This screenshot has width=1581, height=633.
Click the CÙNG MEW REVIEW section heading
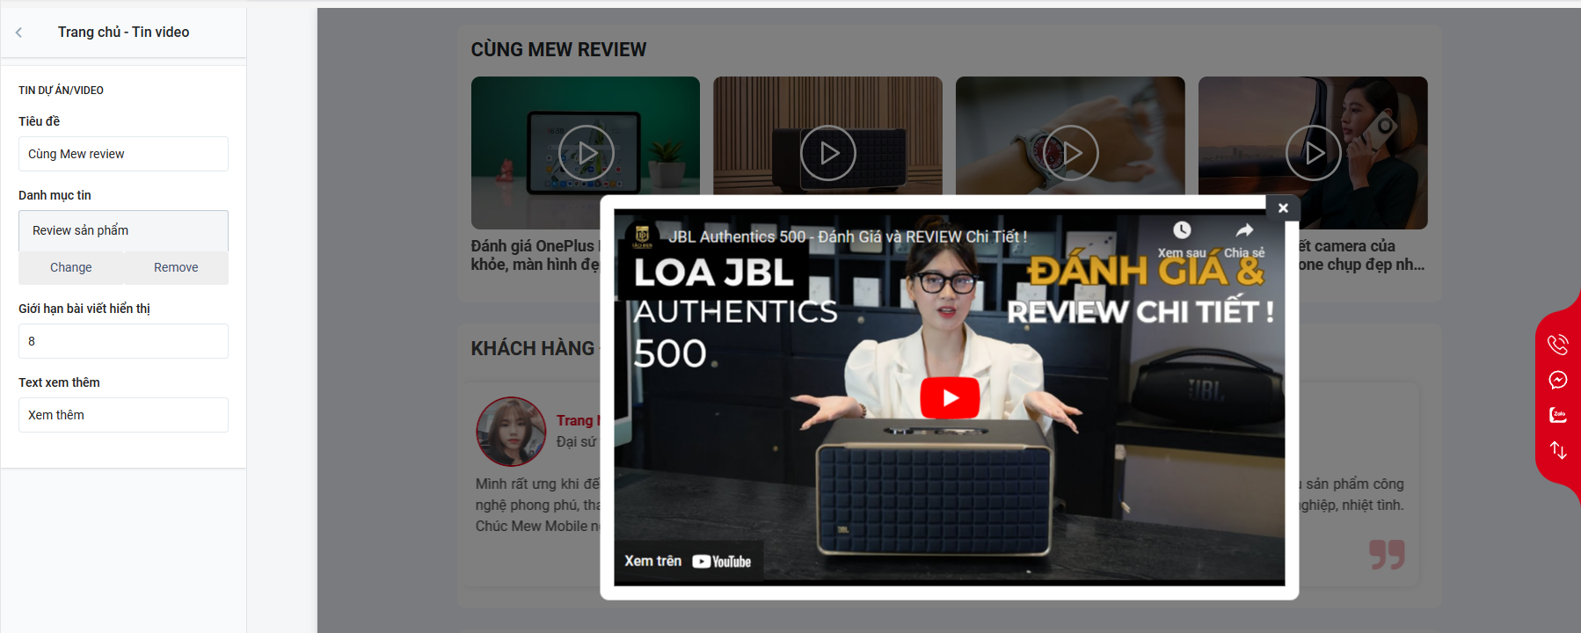[558, 50]
